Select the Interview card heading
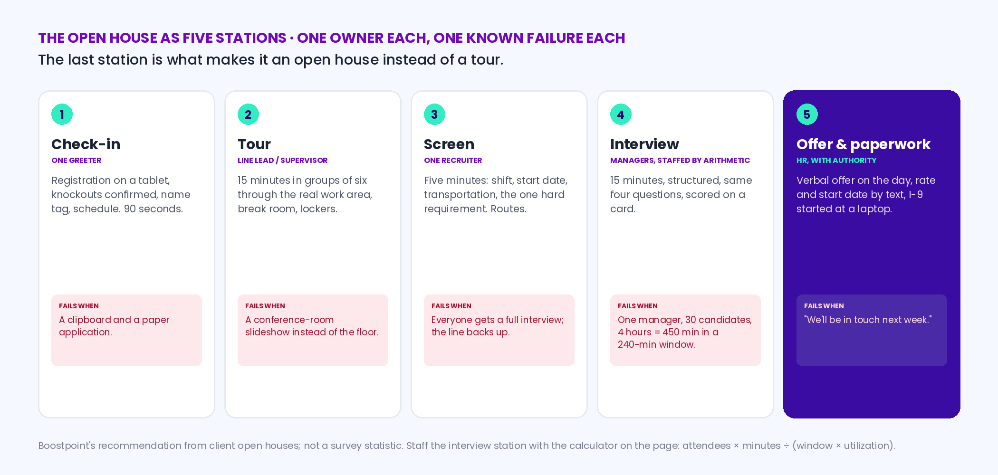The image size is (998, 475). pyautogui.click(x=644, y=144)
